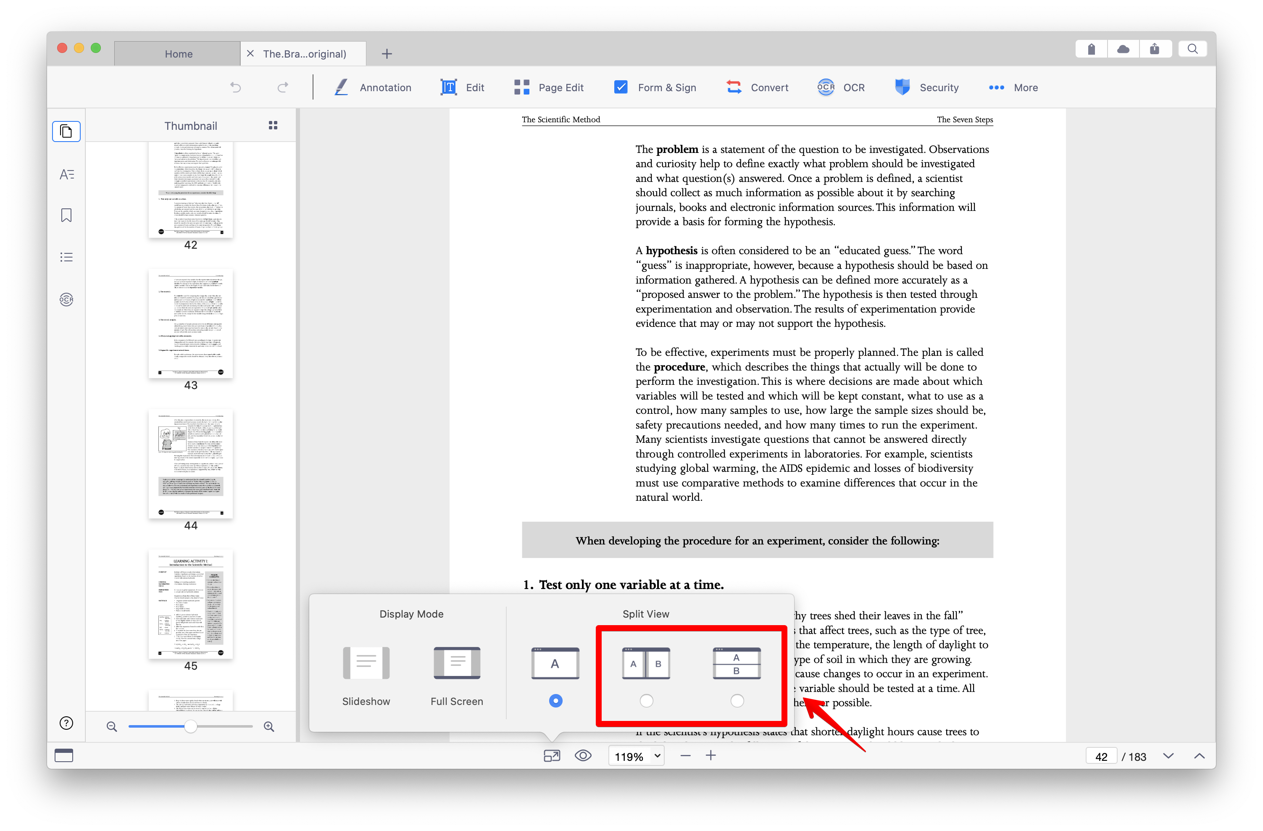The width and height of the screenshot is (1263, 831).
Task: Open the Thumbnail panel icon in sidebar
Action: [66, 131]
